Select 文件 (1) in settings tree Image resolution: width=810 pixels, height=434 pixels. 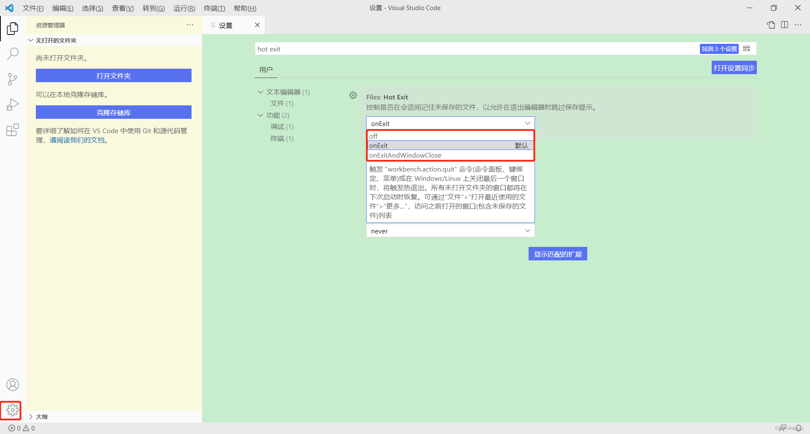[282, 103]
